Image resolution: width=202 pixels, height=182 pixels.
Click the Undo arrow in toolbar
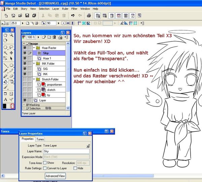[73, 16]
